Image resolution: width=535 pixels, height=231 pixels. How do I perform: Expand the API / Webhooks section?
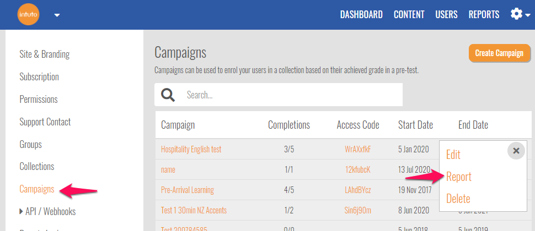click(x=47, y=211)
